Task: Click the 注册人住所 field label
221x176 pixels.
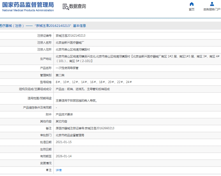Action: (x=44, y=50)
